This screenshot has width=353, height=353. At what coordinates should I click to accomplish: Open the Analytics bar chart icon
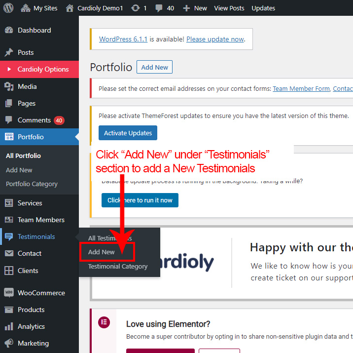(9, 326)
